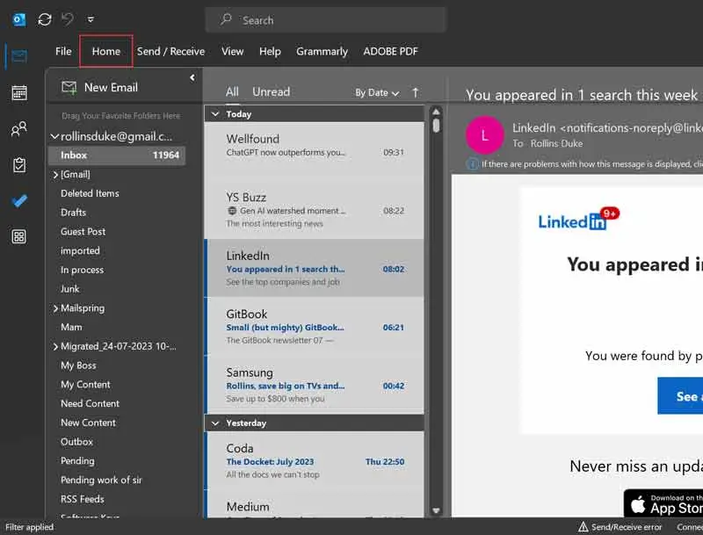Screen dimensions: 703x535
Task: Open the Calendar view from the sidebar
Action: point(18,93)
